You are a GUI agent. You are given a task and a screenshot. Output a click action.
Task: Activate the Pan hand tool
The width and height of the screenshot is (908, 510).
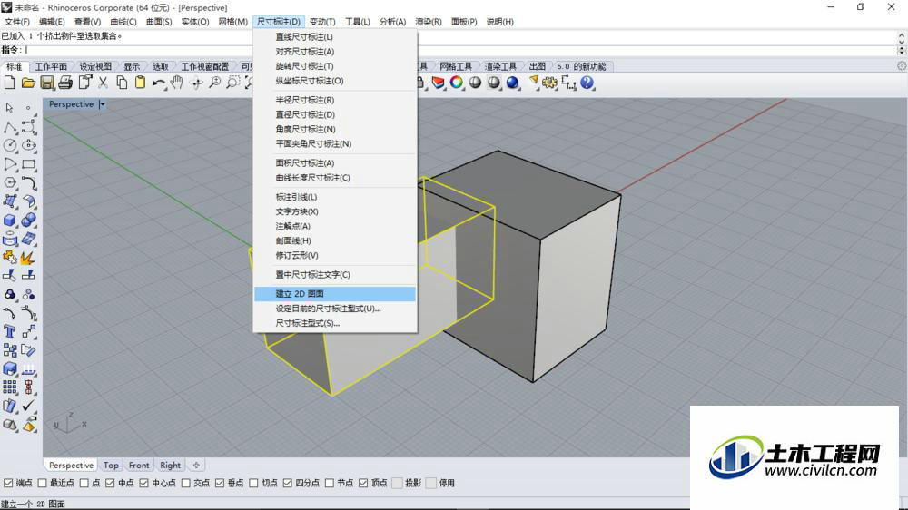pos(177,83)
